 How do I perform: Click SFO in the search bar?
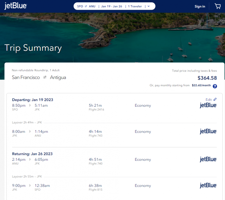80,6
